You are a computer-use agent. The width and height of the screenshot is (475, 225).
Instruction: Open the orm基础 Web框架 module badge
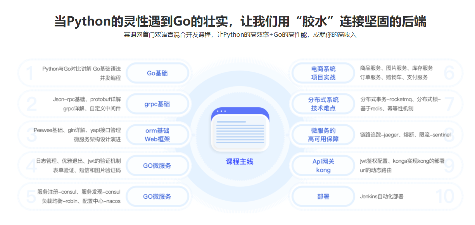point(157,135)
